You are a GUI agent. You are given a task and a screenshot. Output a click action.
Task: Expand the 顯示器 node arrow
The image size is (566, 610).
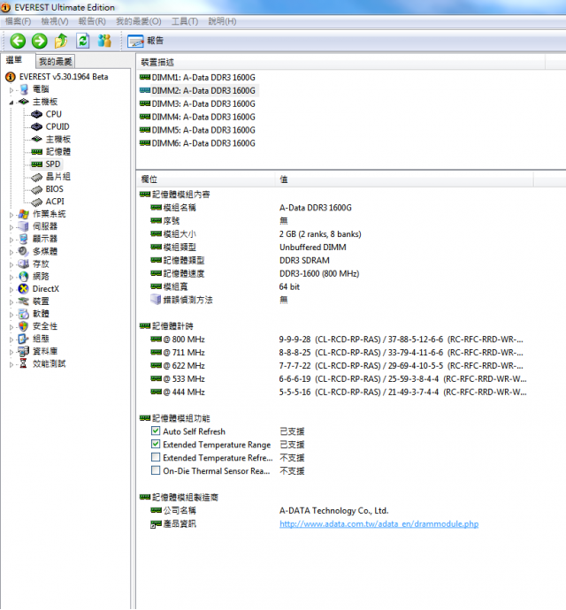click(x=11, y=240)
